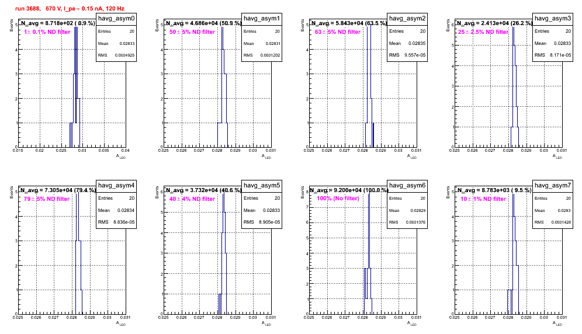Select the havg_asym2 stats box title
The height and width of the screenshot is (334, 582).
tap(407, 18)
